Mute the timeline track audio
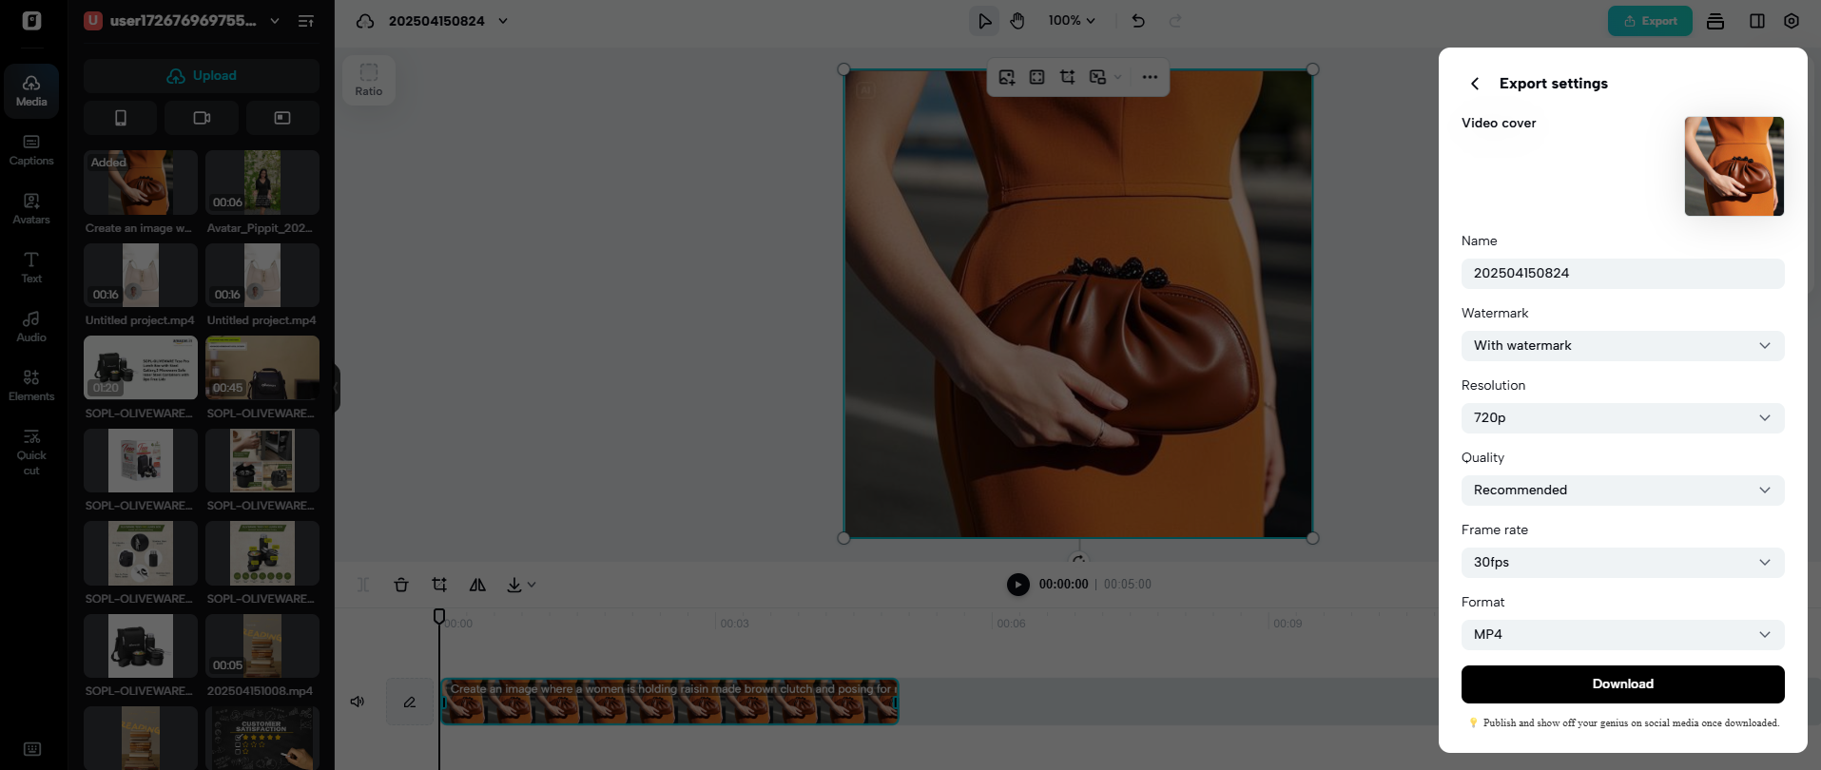This screenshot has height=770, width=1821. coord(358,702)
